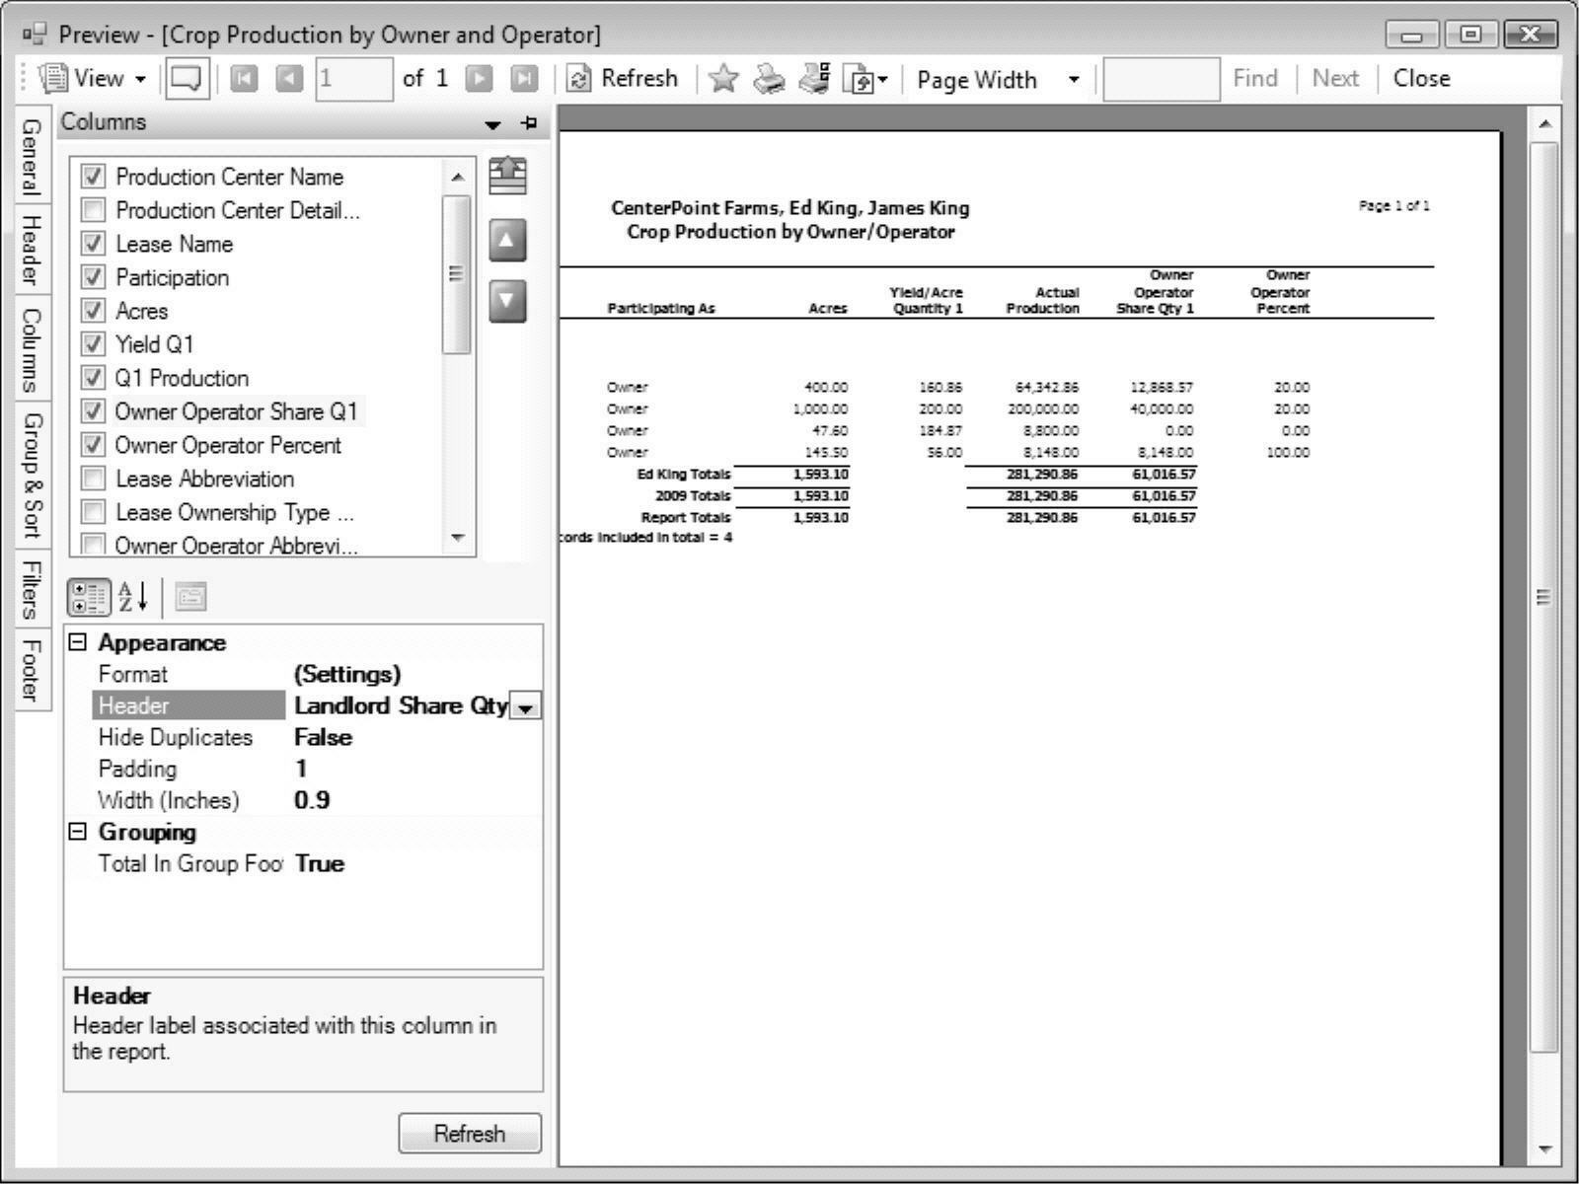1579x1184 pixels.
Task: Move selected column down arrow button
Action: tap(507, 301)
